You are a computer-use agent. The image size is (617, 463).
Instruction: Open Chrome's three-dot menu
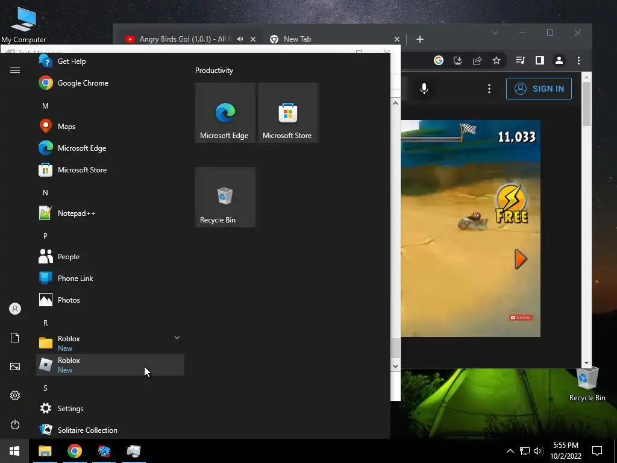click(x=578, y=60)
